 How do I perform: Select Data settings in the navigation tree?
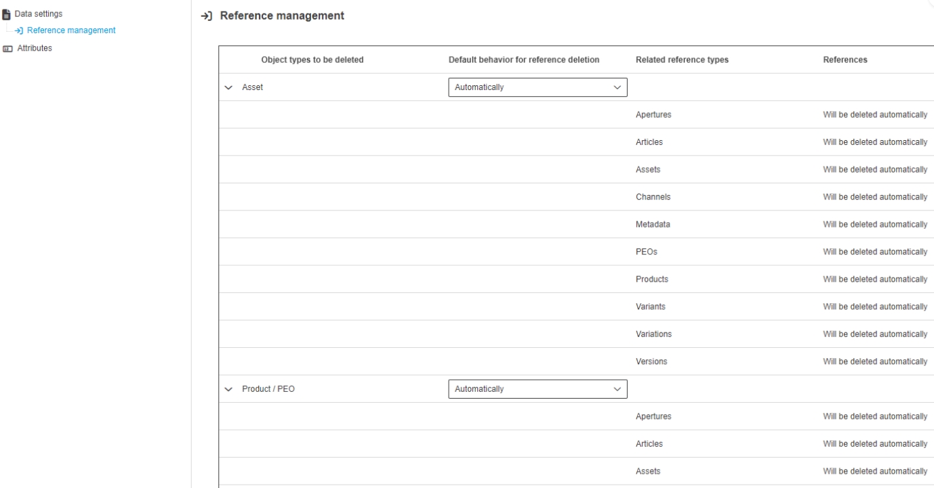click(38, 14)
